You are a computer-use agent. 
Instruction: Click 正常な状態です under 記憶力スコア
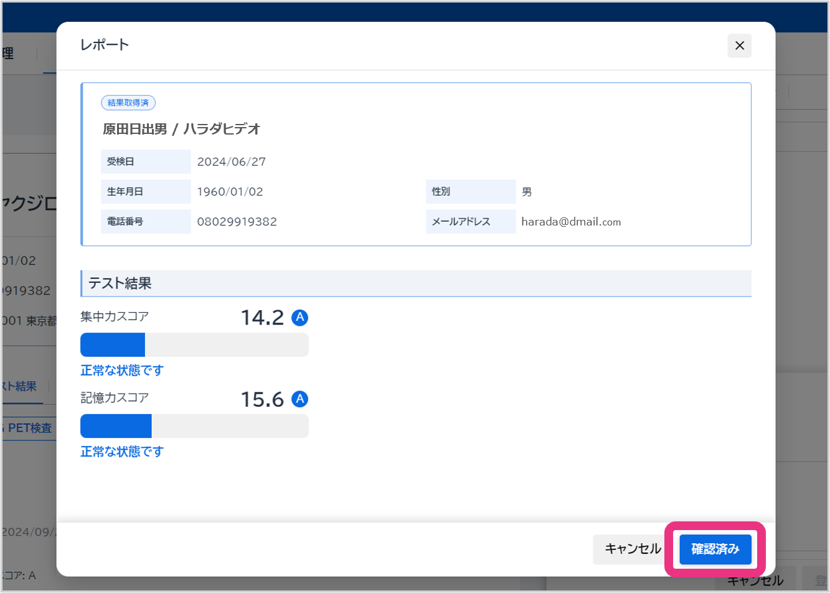122,452
